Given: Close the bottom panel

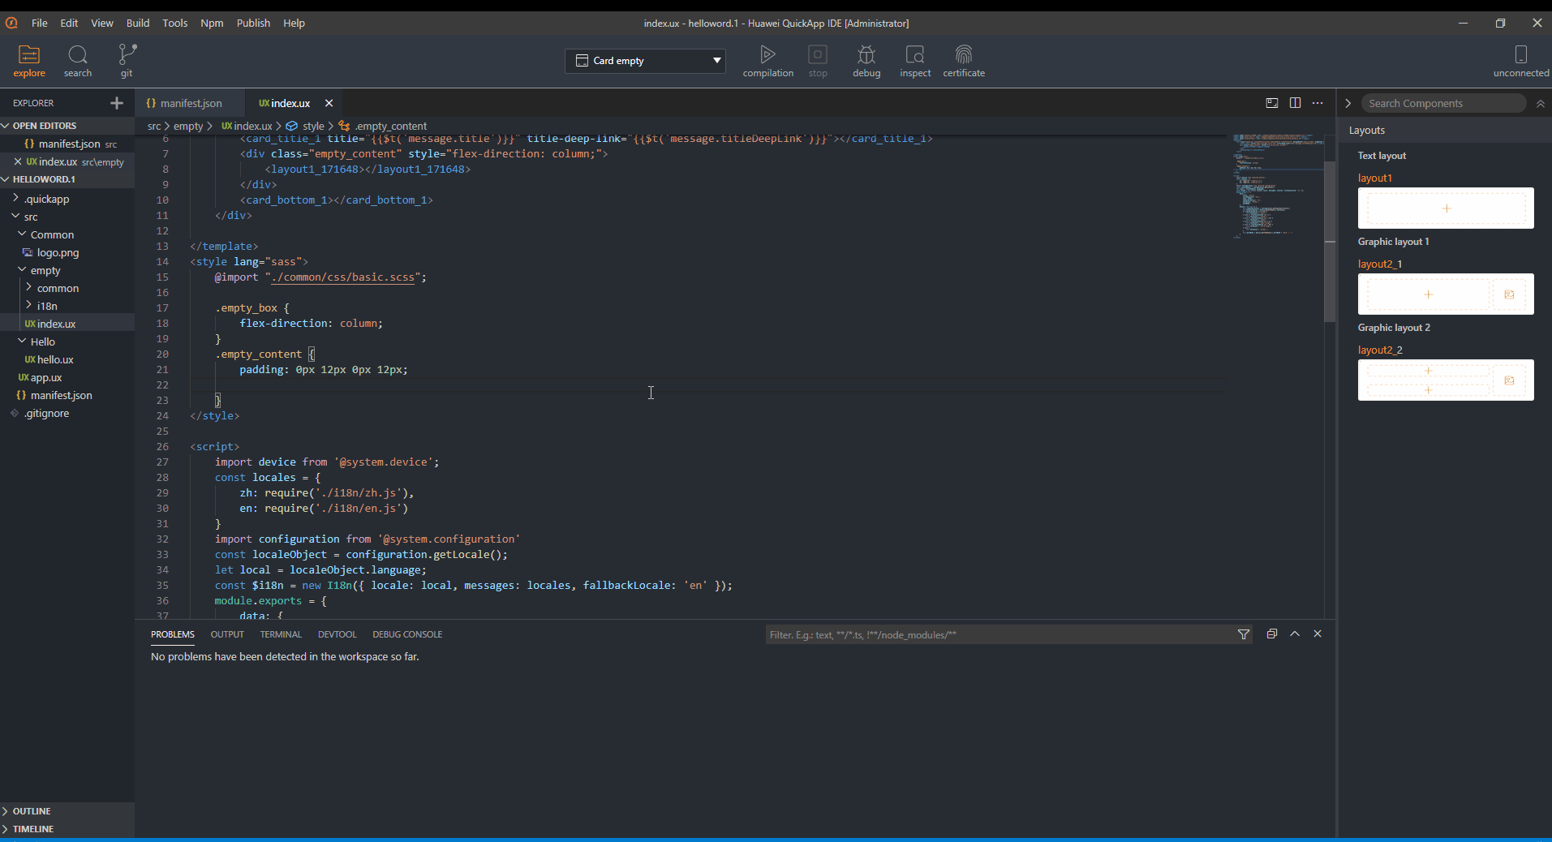Looking at the screenshot, I should pos(1318,634).
